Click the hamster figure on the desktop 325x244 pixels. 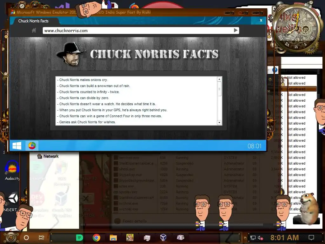pyautogui.click(x=308, y=208)
